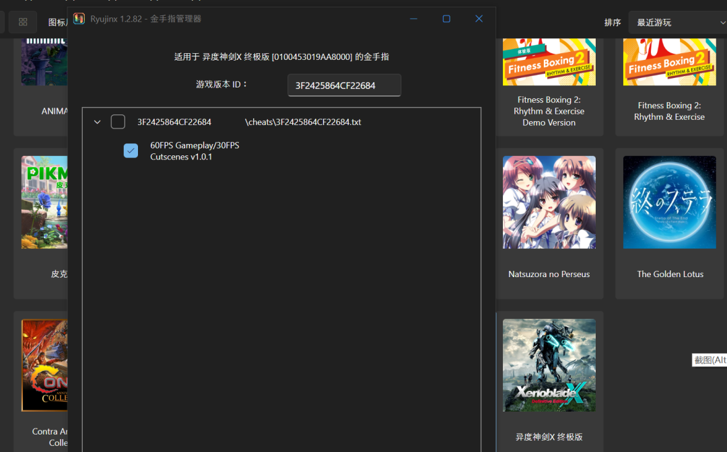Click the \cheats\3F2425864CF22684.txt file path
Screen dimensions: 727x452
pos(303,122)
